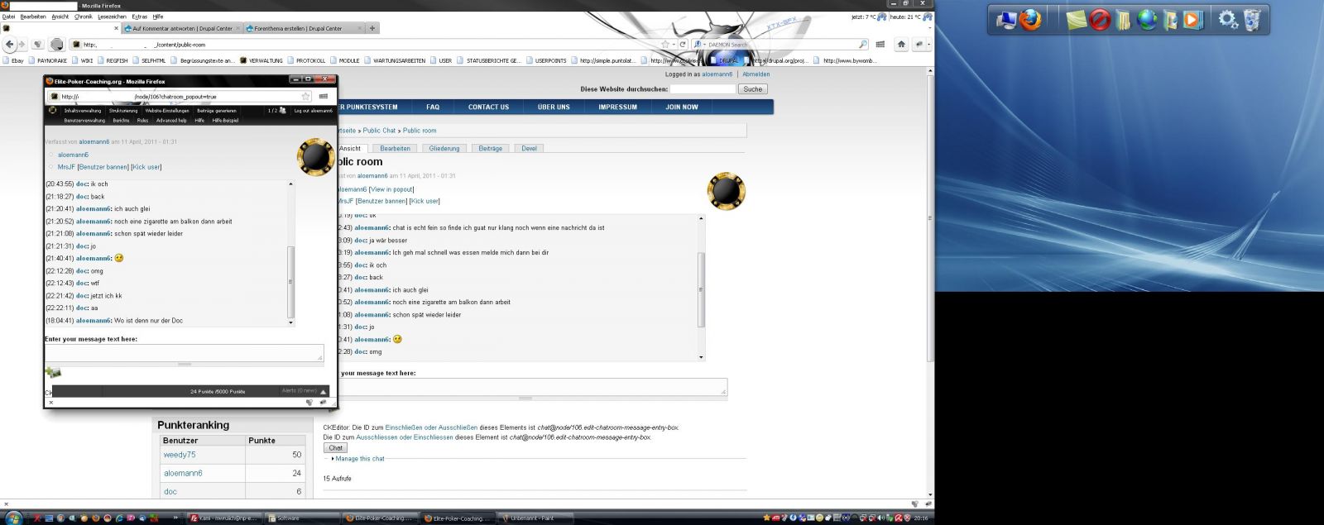Open the Chronik menu
This screenshot has width=1324, height=525.
(x=84, y=17)
